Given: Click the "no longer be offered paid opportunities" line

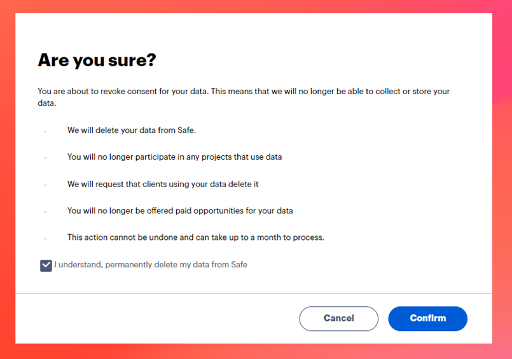Looking at the screenshot, I should pos(180,211).
